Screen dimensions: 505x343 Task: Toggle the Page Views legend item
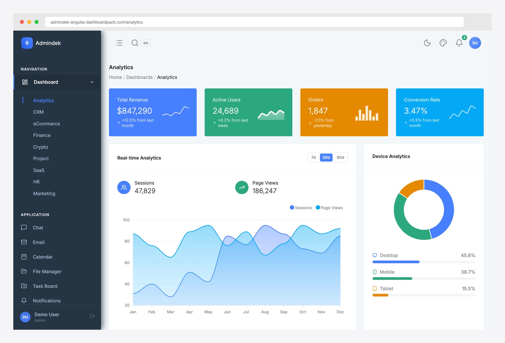click(329, 208)
